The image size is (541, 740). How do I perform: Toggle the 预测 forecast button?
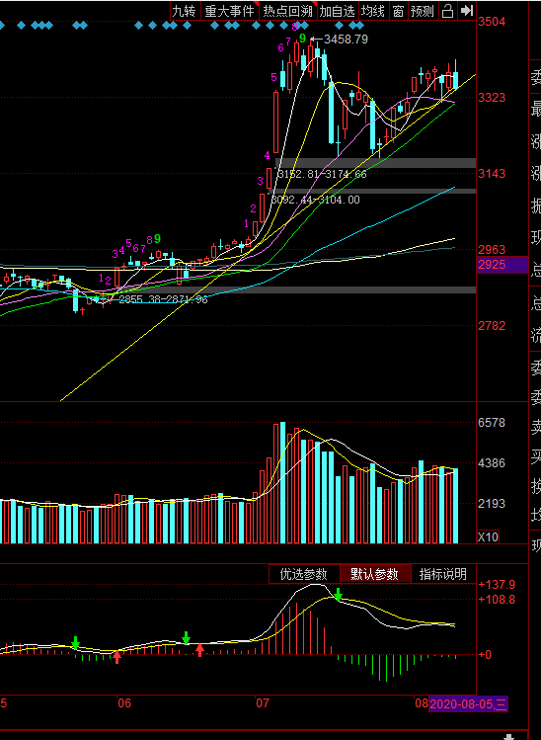(x=423, y=11)
